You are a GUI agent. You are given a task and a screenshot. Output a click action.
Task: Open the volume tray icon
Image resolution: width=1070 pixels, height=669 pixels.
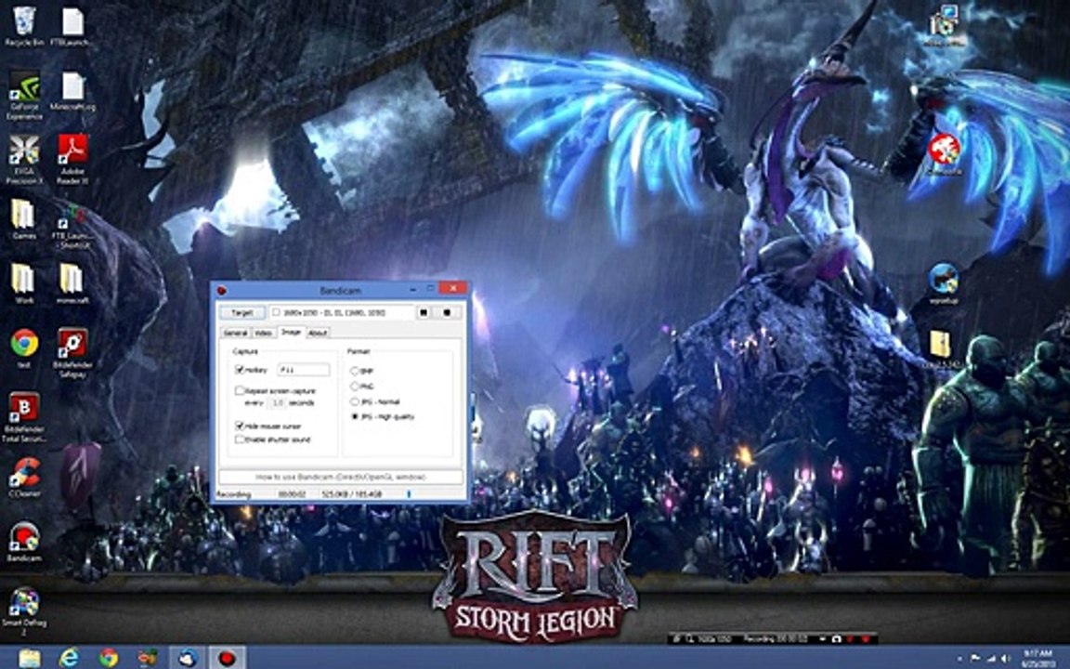1005,660
